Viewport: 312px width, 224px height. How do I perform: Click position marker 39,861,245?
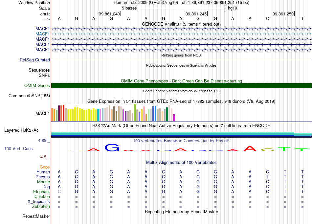pos(196,14)
